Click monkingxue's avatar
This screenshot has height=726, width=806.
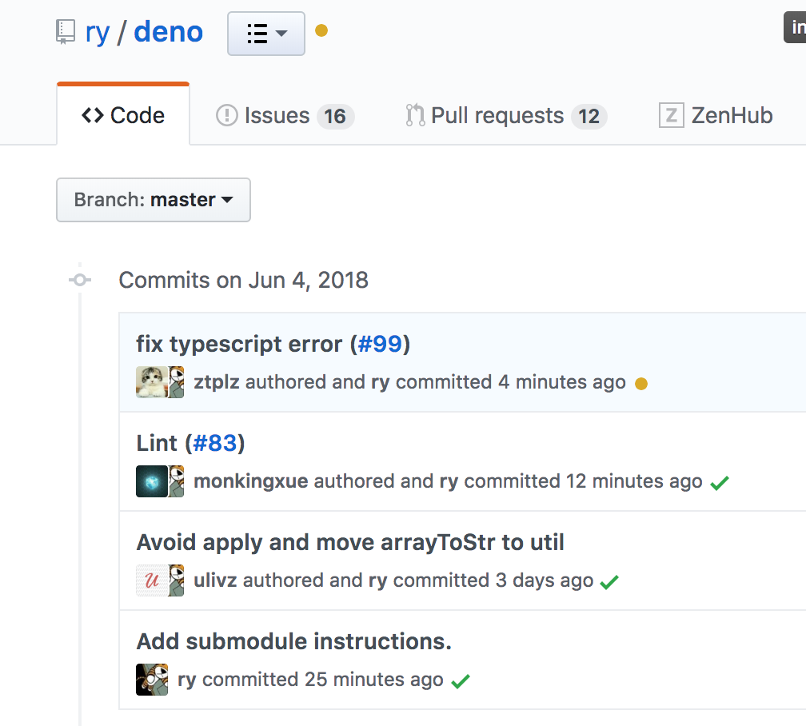(152, 481)
